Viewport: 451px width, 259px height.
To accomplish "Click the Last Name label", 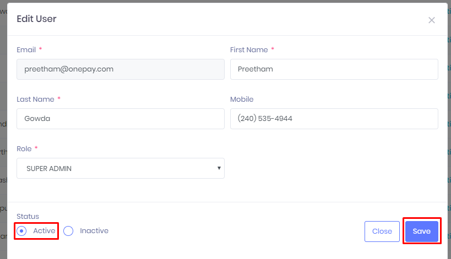I will [35, 100].
